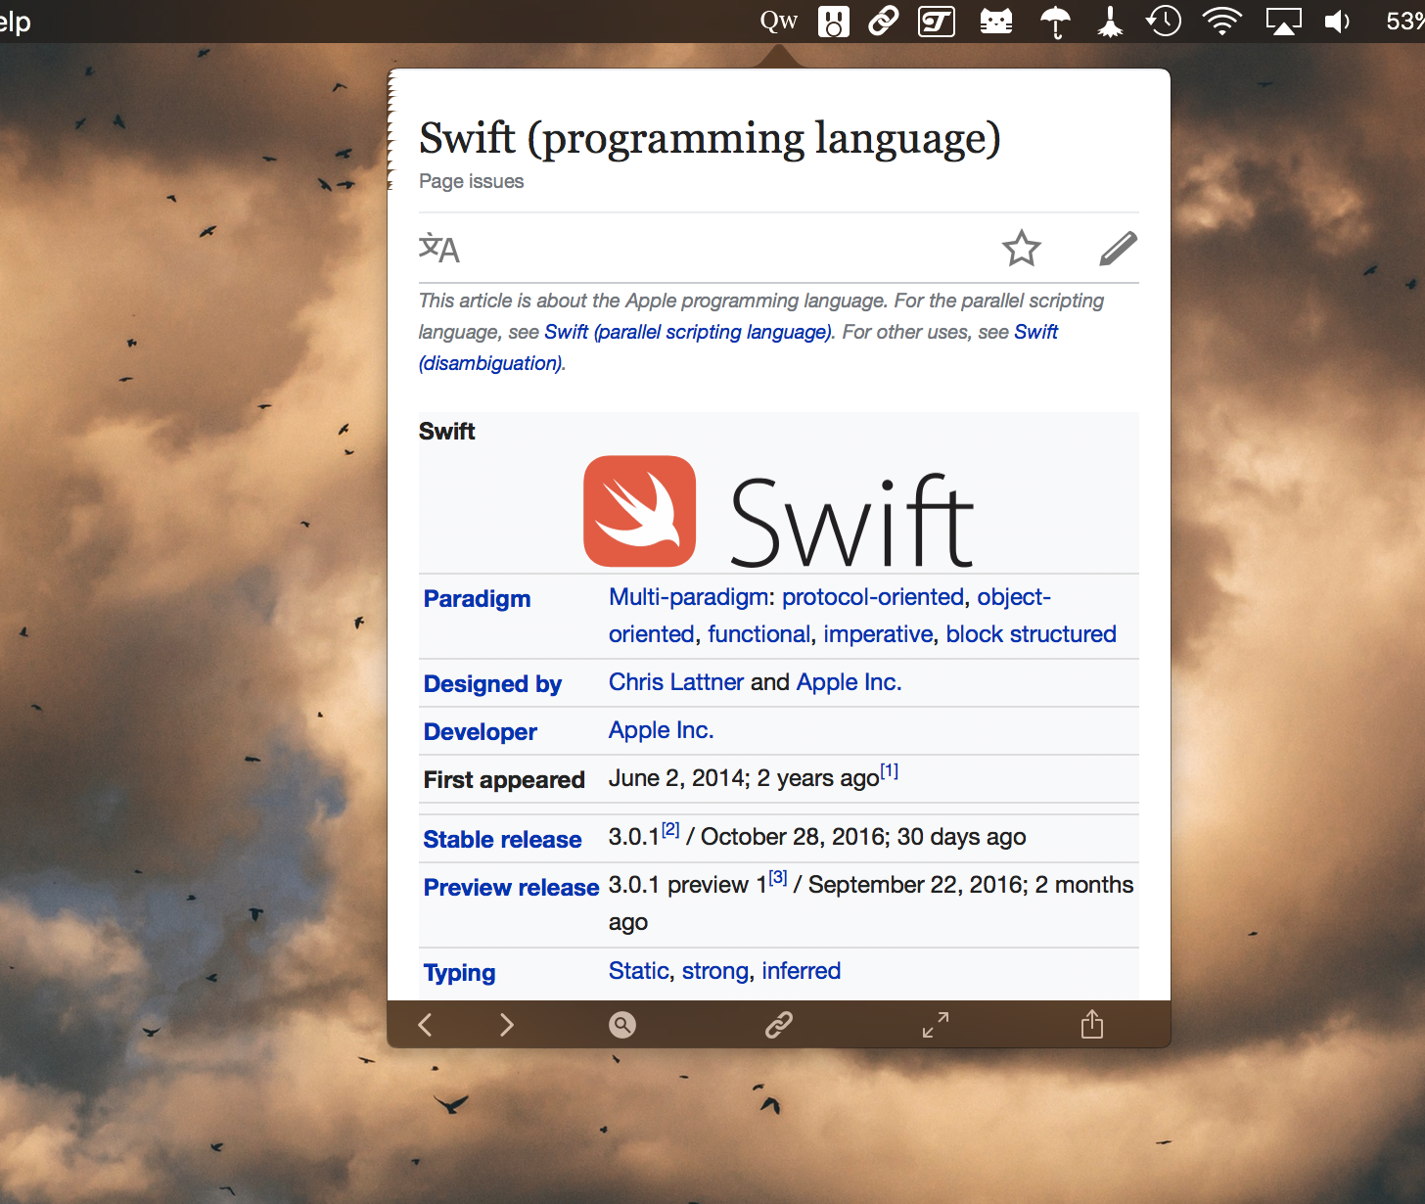Open the Apple Inc. developer link
The height and width of the screenshot is (1204, 1425).
(661, 730)
